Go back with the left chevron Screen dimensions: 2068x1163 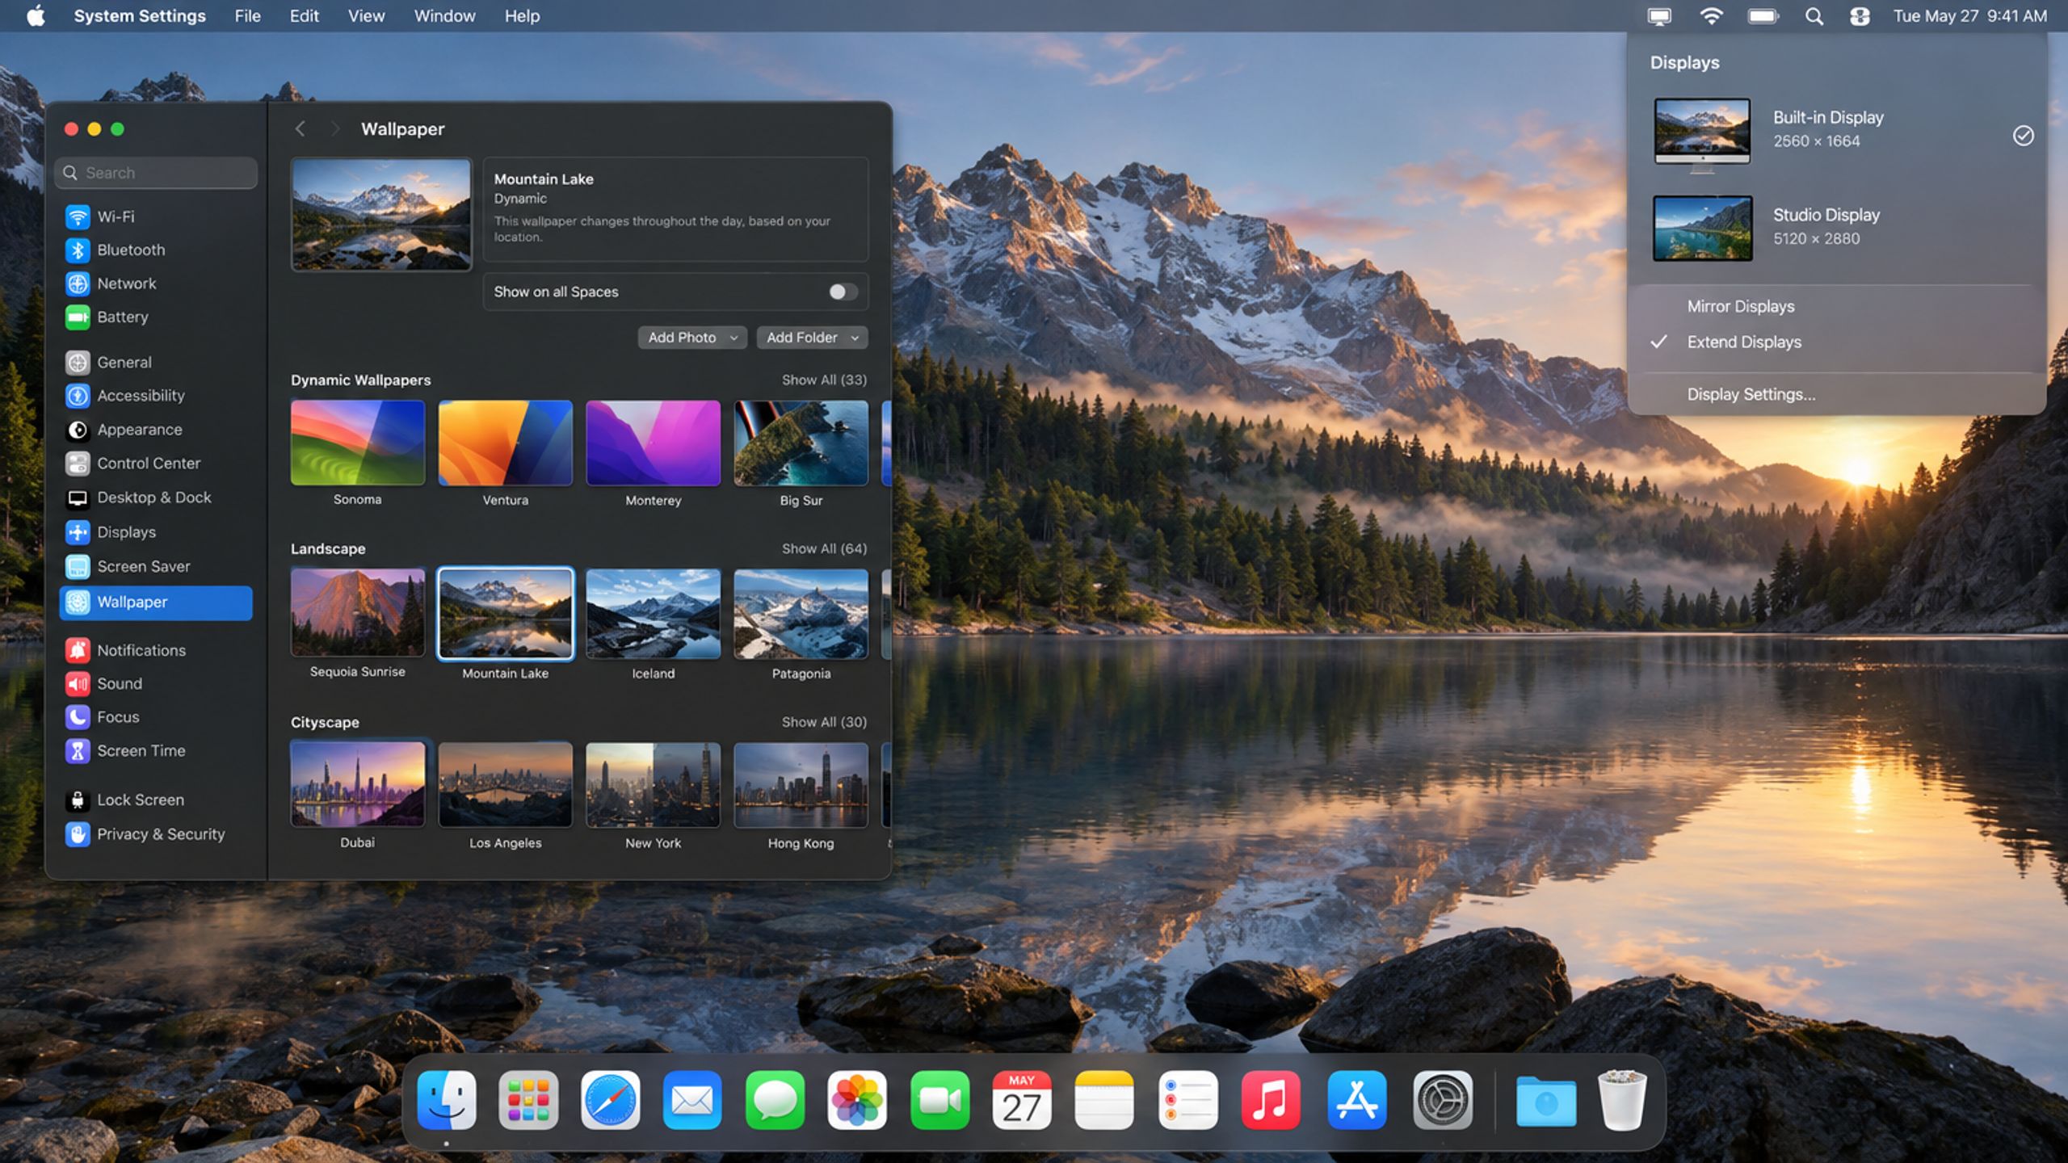301,129
